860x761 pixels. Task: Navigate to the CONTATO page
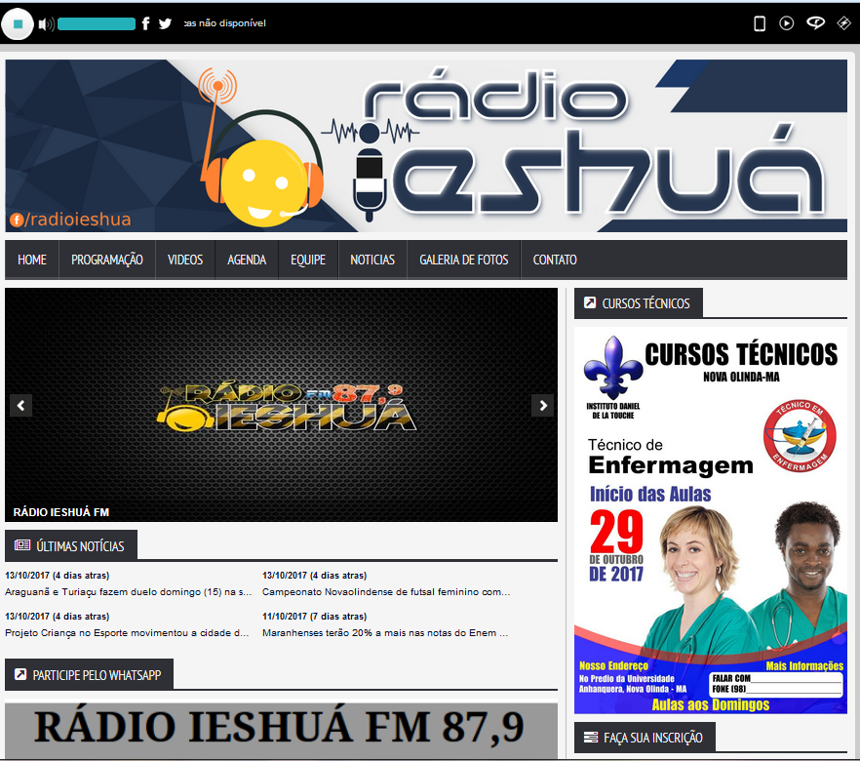point(555,260)
